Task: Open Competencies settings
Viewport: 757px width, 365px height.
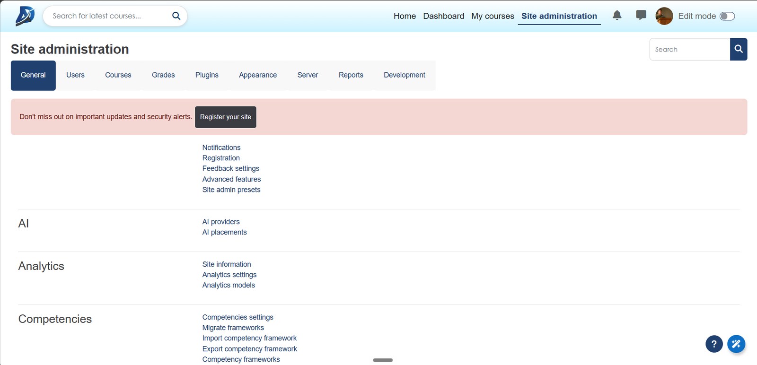Action: [x=238, y=317]
